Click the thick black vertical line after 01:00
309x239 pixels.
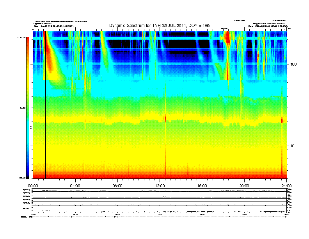point(45,105)
